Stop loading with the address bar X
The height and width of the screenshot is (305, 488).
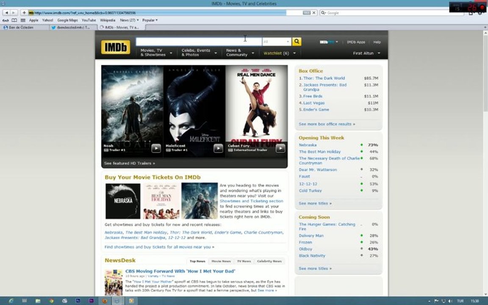[x=314, y=13]
